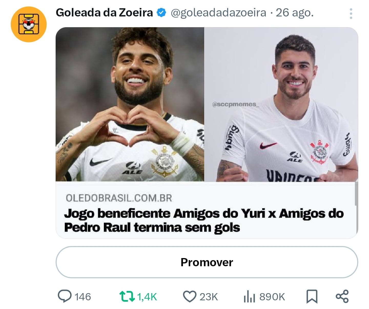Open the left player heart-gesture photo

[x=130, y=104]
